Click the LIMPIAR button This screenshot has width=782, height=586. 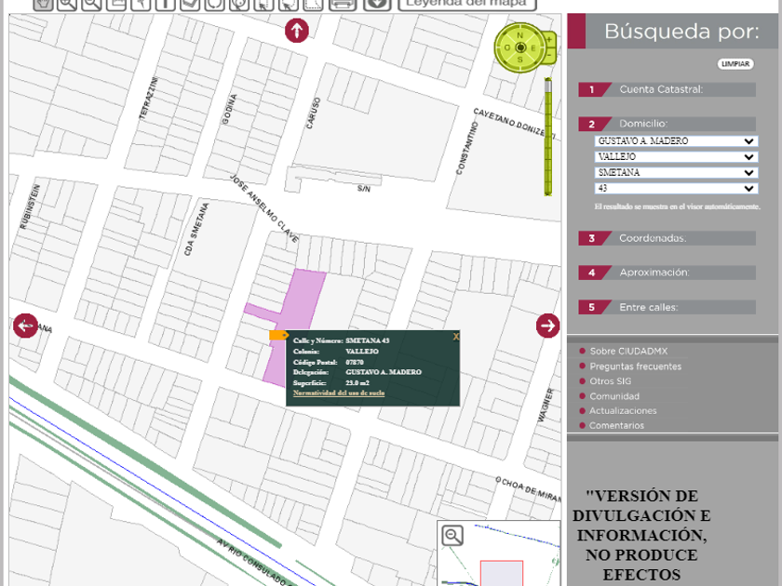tap(735, 64)
